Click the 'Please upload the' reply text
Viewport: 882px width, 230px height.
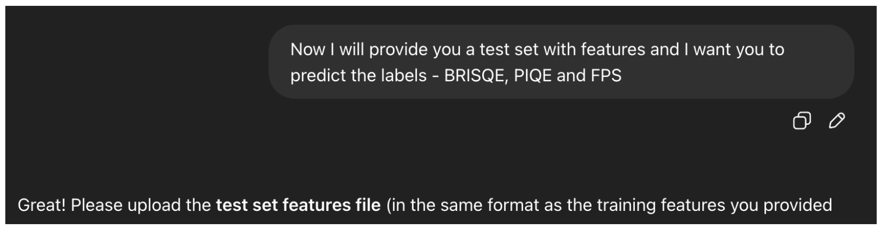pos(141,205)
